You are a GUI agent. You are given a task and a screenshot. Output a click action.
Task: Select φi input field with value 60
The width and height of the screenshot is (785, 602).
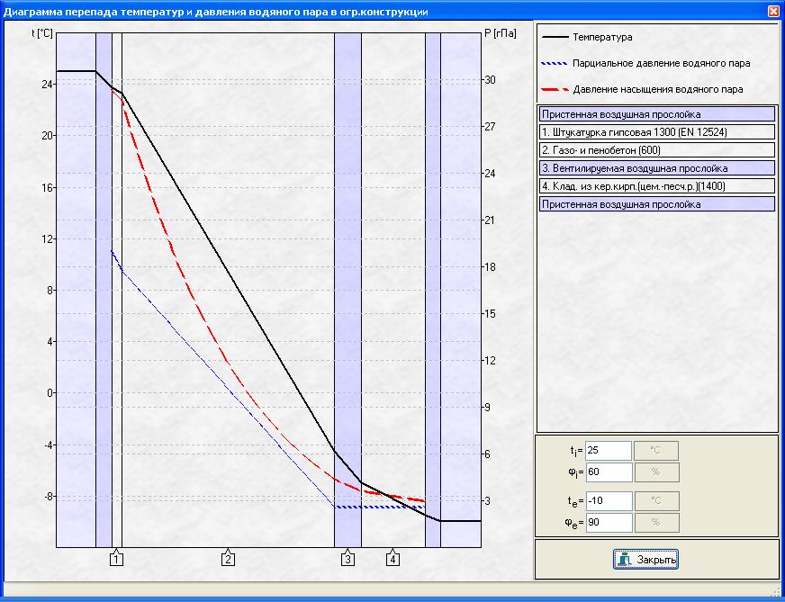(608, 472)
